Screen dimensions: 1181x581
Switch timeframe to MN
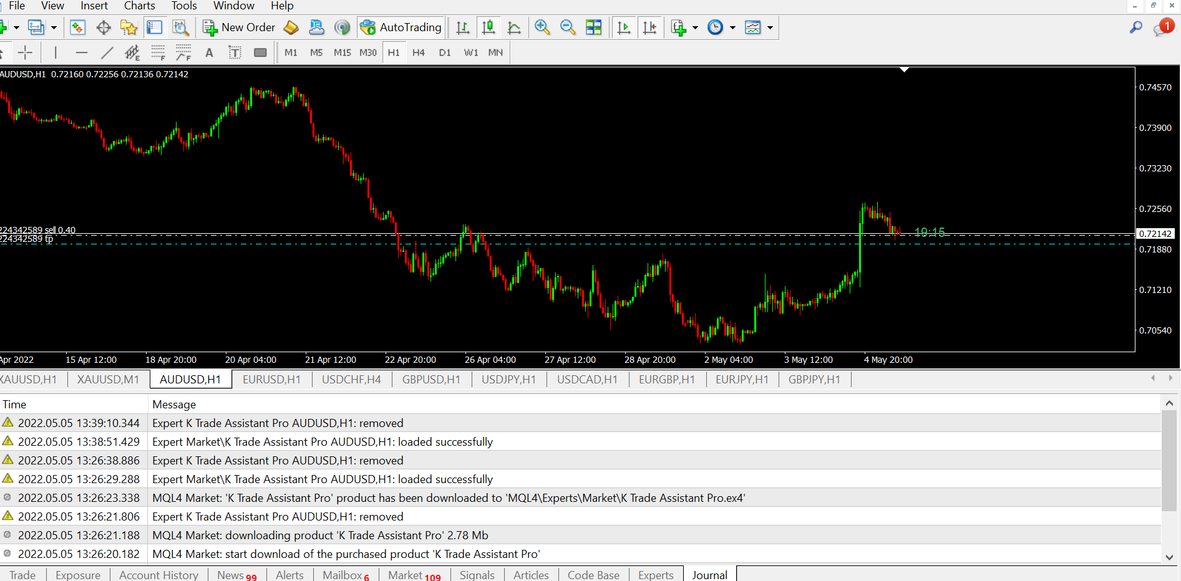496,53
